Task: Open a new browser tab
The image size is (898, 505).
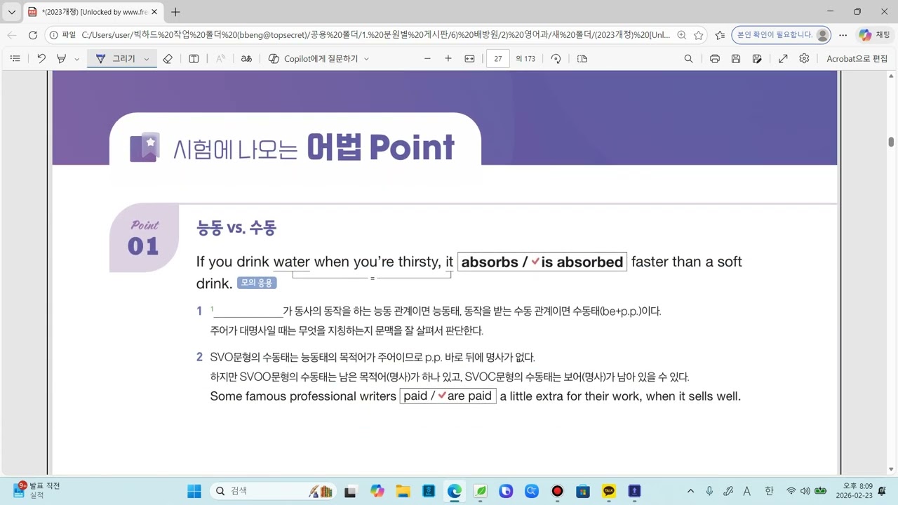Action: click(x=175, y=12)
